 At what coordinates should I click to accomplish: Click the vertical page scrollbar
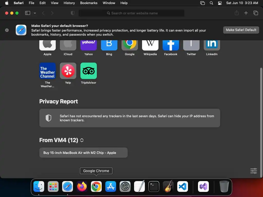tap(261, 122)
